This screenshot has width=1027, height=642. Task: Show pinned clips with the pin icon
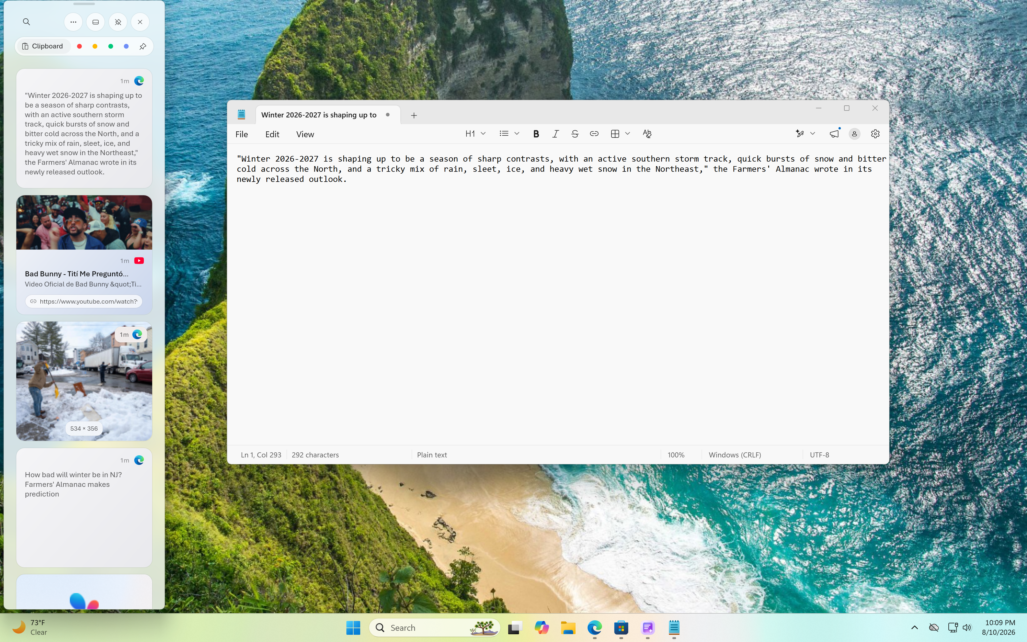143,46
